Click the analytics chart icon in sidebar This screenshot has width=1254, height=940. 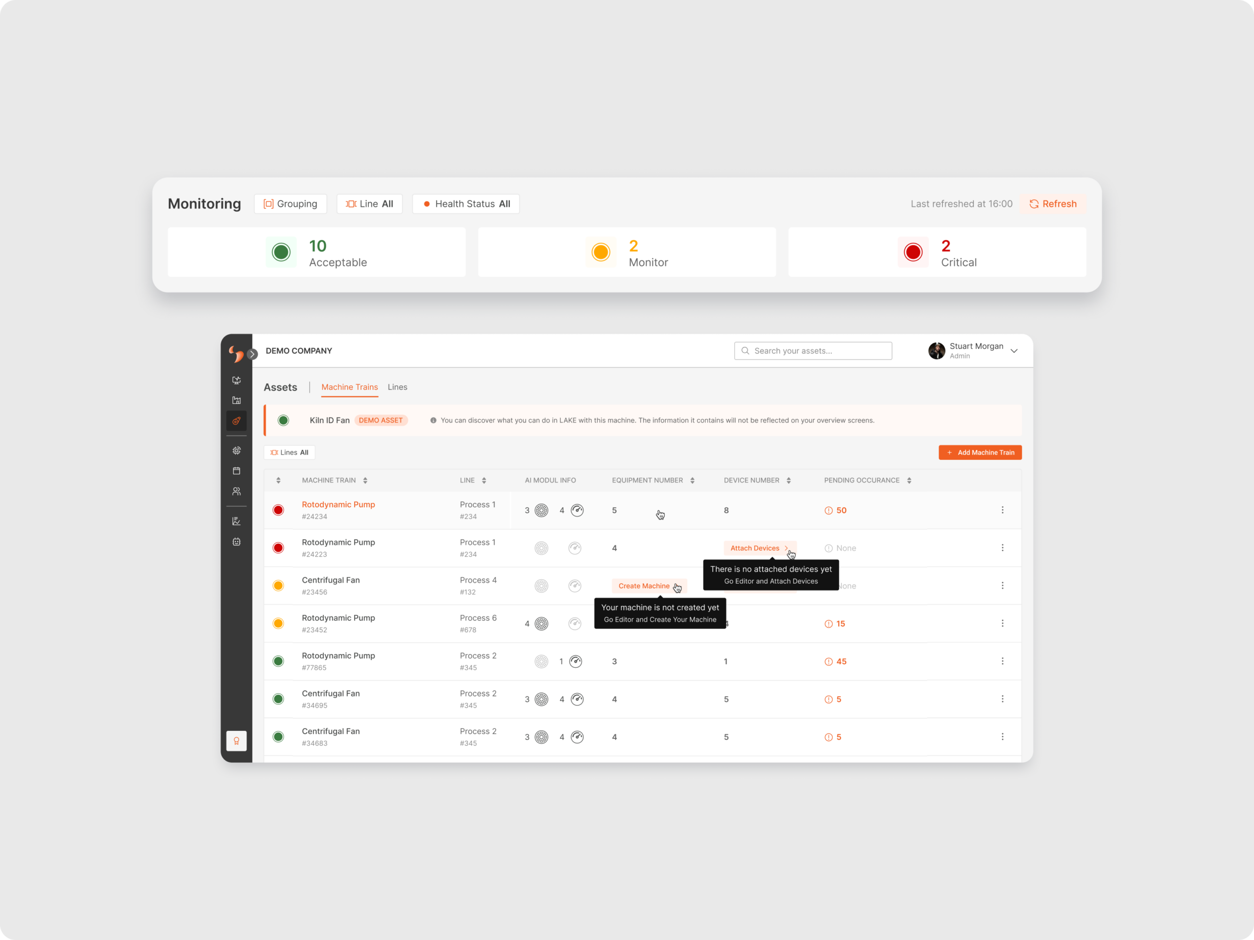(236, 521)
